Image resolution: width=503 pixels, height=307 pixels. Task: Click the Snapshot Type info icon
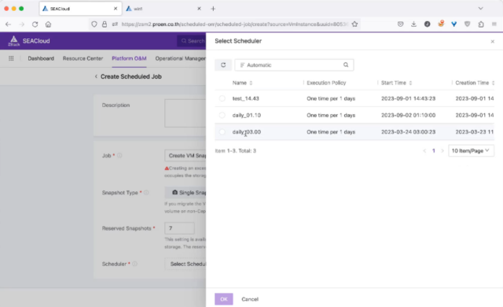click(146, 192)
